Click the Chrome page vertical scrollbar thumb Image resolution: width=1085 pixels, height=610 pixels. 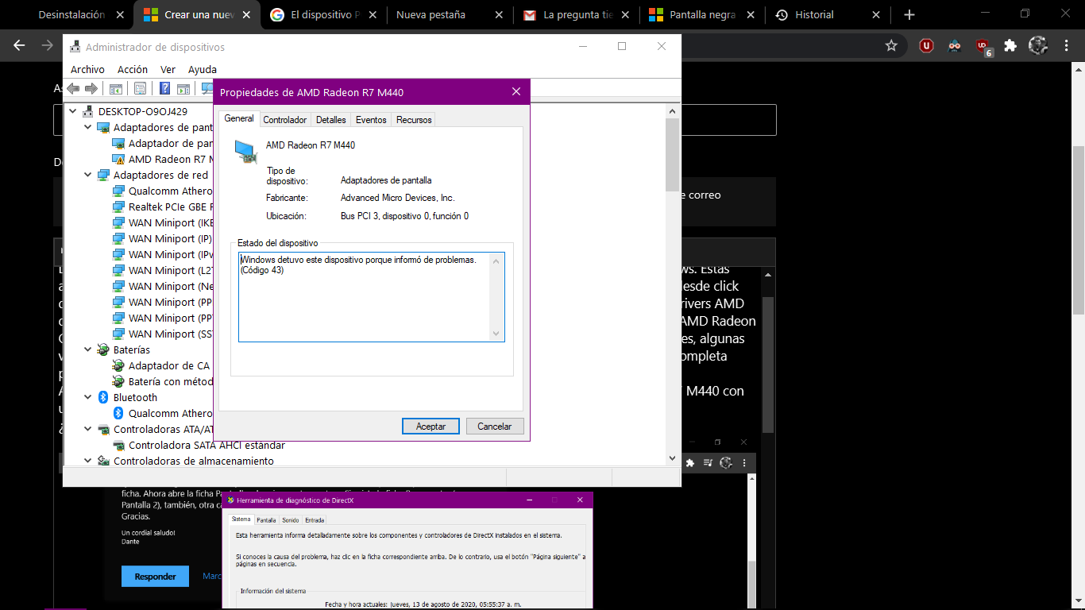click(1079, 230)
